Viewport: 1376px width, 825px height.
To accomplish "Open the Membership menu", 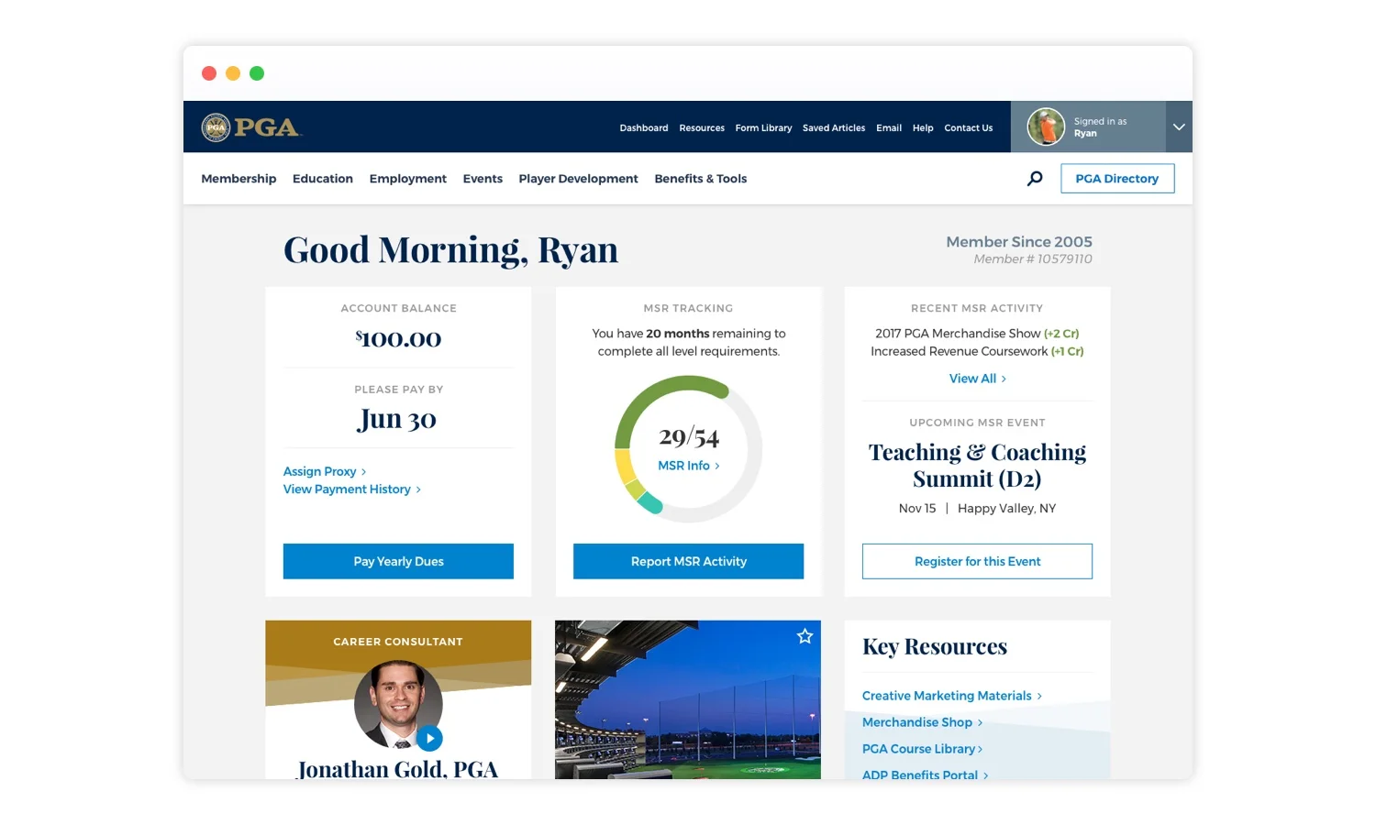I will [x=239, y=179].
